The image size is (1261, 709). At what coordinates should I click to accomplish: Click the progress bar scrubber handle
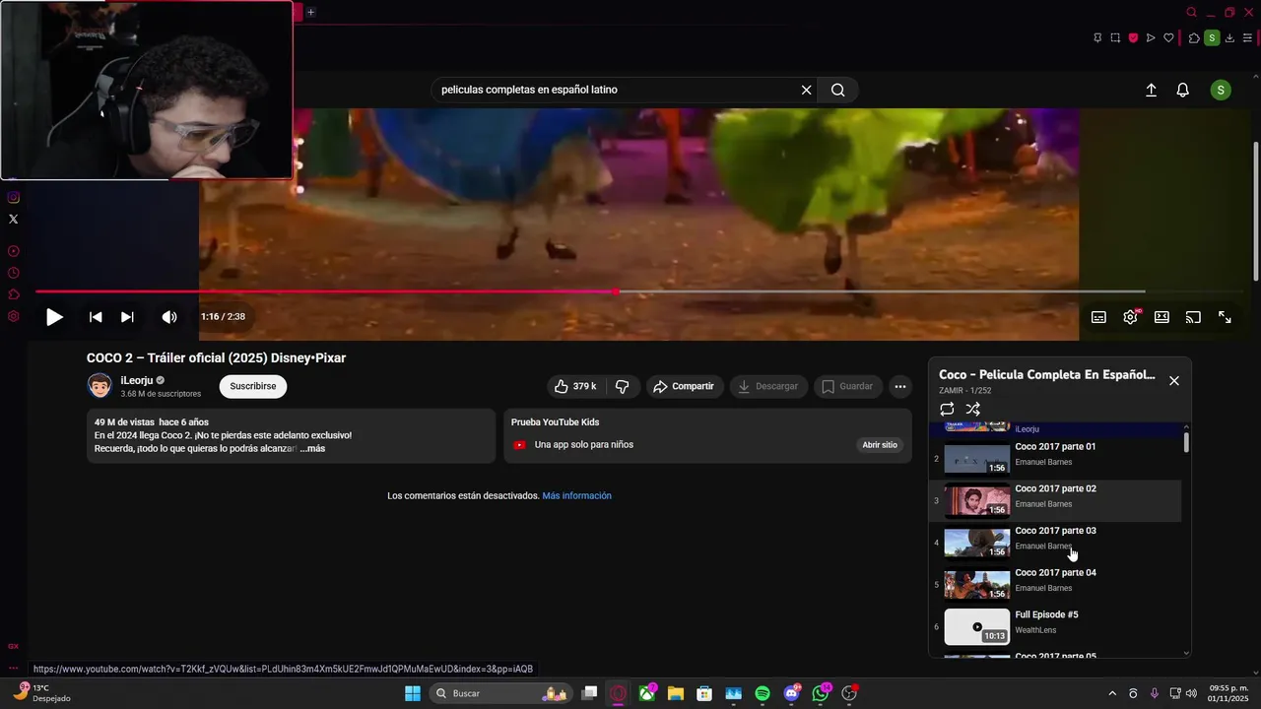616,291
